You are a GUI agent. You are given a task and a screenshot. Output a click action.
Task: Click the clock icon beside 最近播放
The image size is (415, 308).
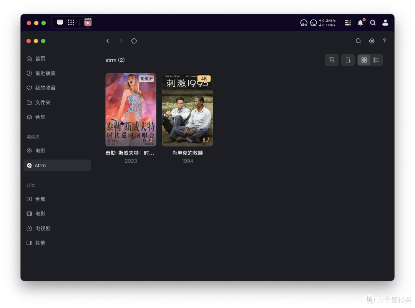pyautogui.click(x=29, y=73)
